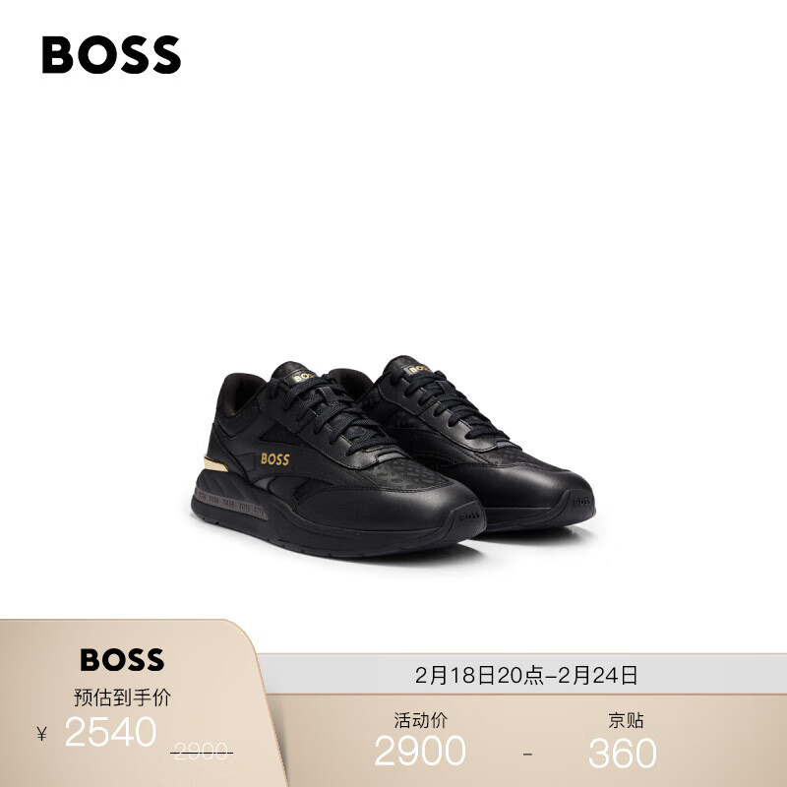Click the BOSS logo at top left

[111, 55]
